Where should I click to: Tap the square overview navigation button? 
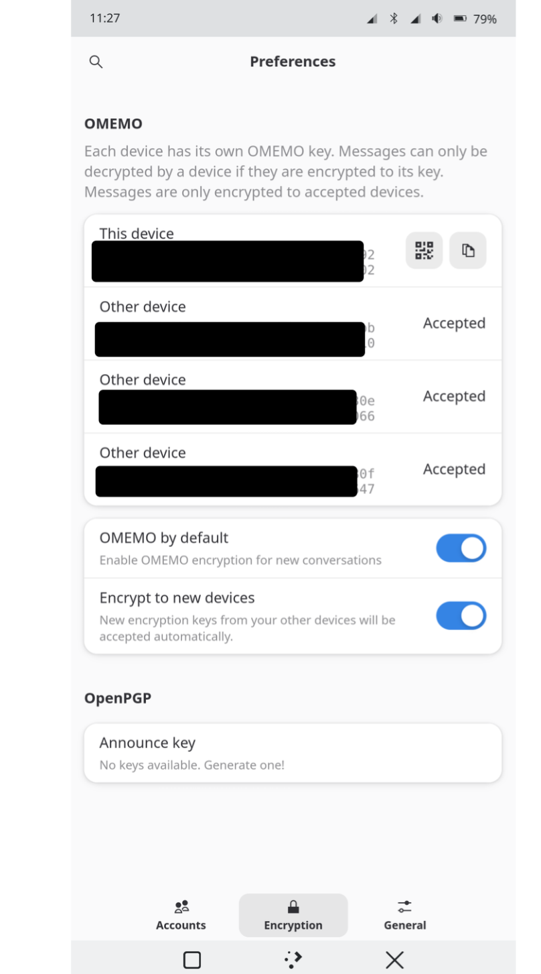[x=192, y=960]
